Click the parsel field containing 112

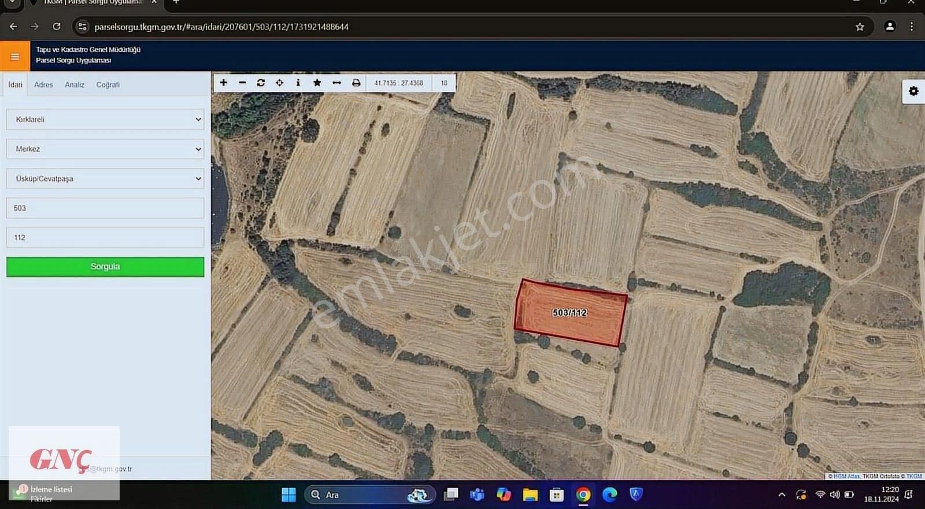pos(105,237)
